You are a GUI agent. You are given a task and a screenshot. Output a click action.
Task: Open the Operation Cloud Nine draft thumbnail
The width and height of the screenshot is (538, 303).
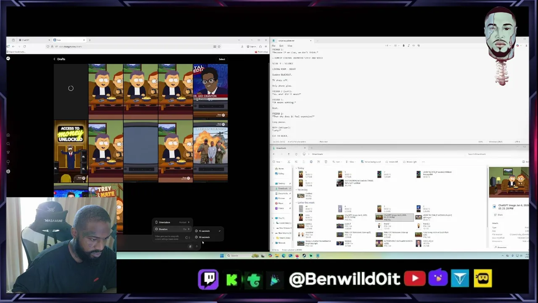pyautogui.click(x=211, y=152)
